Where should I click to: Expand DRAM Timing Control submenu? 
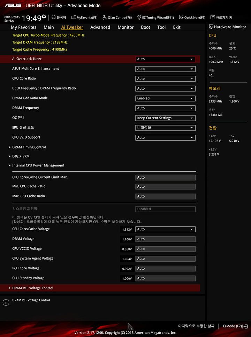[x=29, y=147]
